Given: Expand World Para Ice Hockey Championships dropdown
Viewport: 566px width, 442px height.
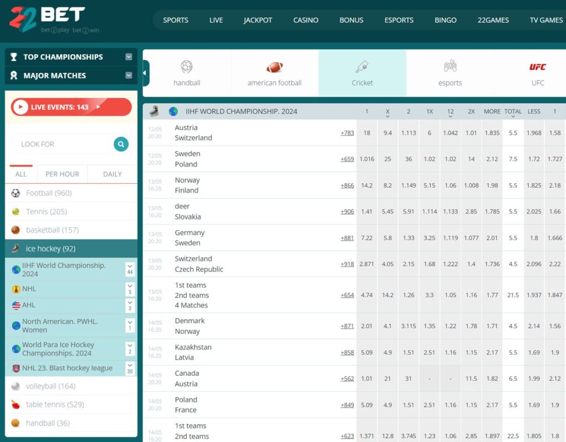Looking at the screenshot, I should [x=130, y=349].
